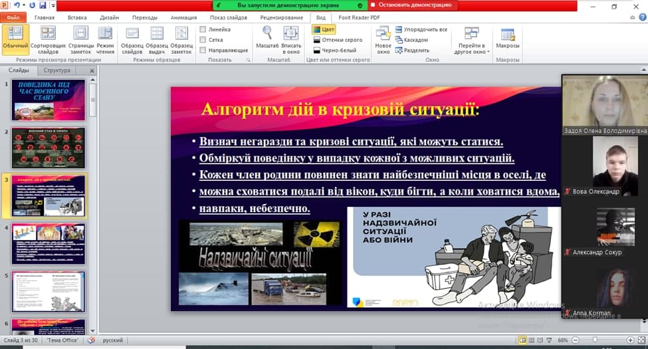Fit slide to window status bar icon
Viewport: 648px width, 349px height.
coord(641,340)
